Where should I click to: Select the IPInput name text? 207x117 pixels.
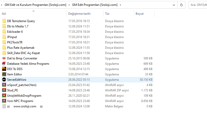12,37
